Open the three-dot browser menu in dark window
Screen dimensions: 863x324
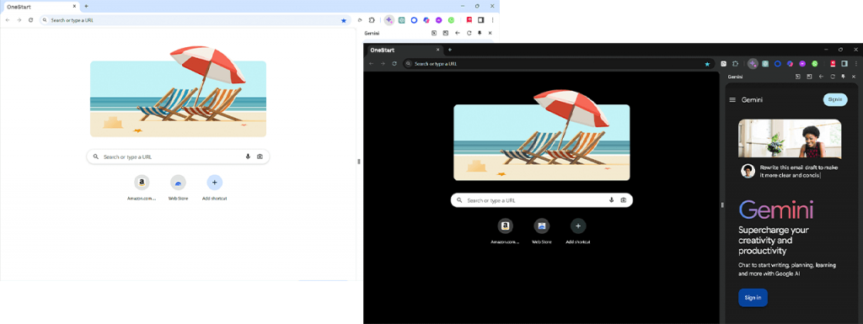coord(856,64)
